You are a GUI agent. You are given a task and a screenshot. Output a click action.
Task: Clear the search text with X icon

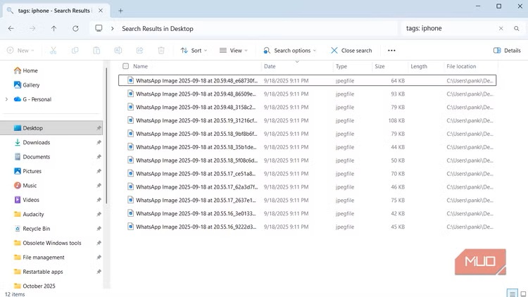(x=501, y=29)
